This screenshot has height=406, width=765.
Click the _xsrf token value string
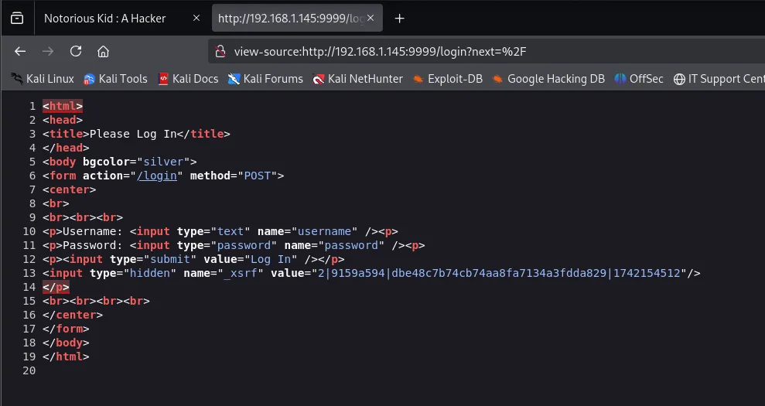[499, 273]
